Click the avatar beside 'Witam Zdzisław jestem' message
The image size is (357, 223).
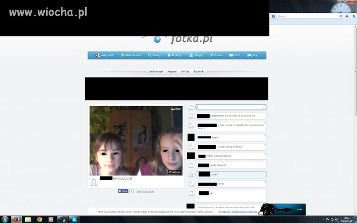pyautogui.click(x=191, y=155)
